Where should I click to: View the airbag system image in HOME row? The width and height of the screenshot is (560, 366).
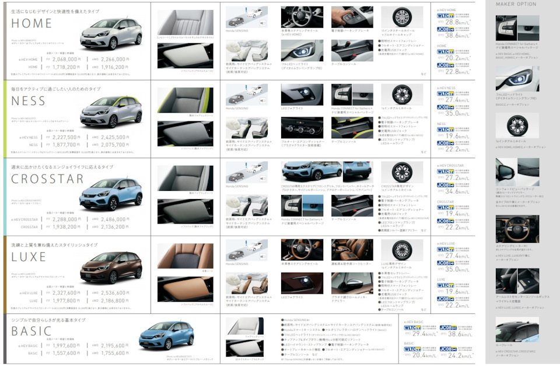(246, 50)
